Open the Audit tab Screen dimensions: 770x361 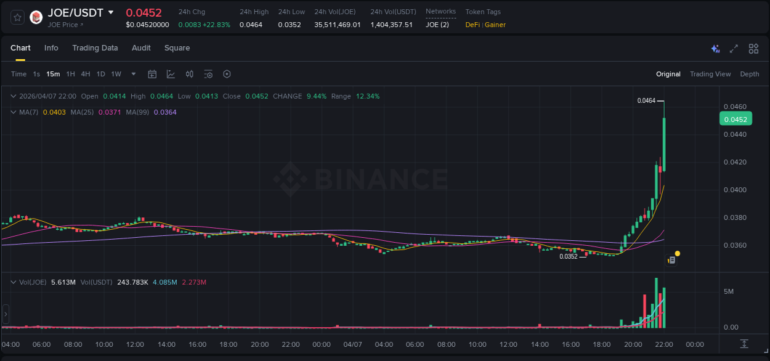(x=141, y=48)
